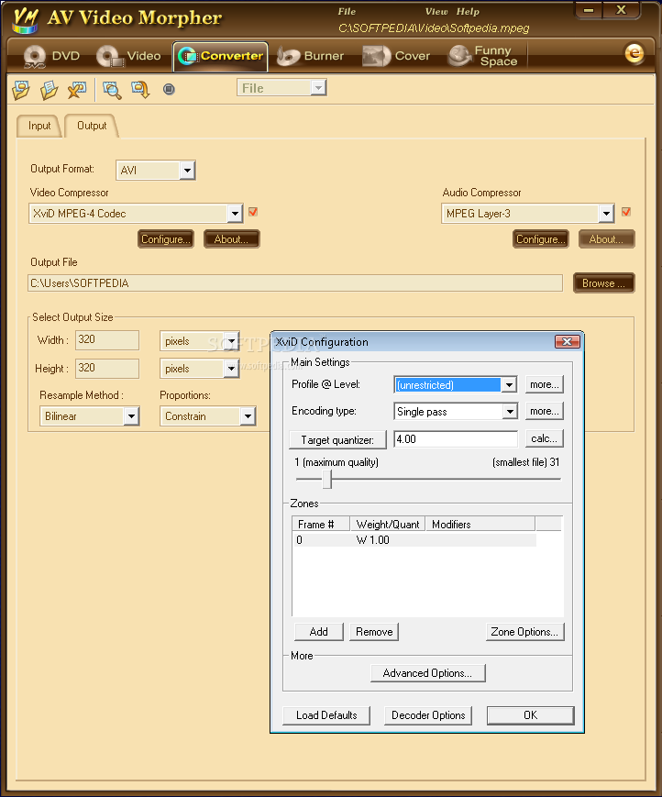The width and height of the screenshot is (662, 797).
Task: Open Zone Options
Action: pyautogui.click(x=524, y=632)
